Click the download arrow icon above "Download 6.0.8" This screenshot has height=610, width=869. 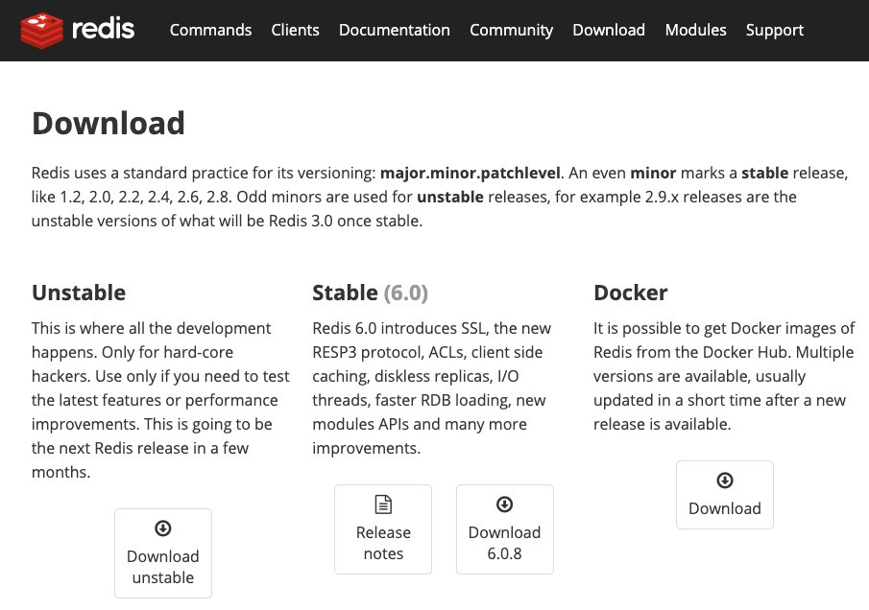tap(505, 504)
